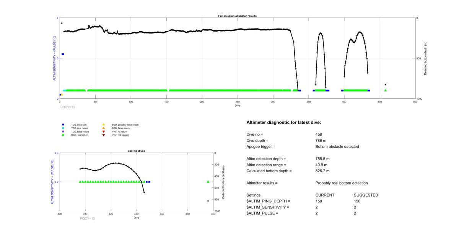Click the value '826.7 m'
This screenshot has width=459, height=237.
point(322,171)
